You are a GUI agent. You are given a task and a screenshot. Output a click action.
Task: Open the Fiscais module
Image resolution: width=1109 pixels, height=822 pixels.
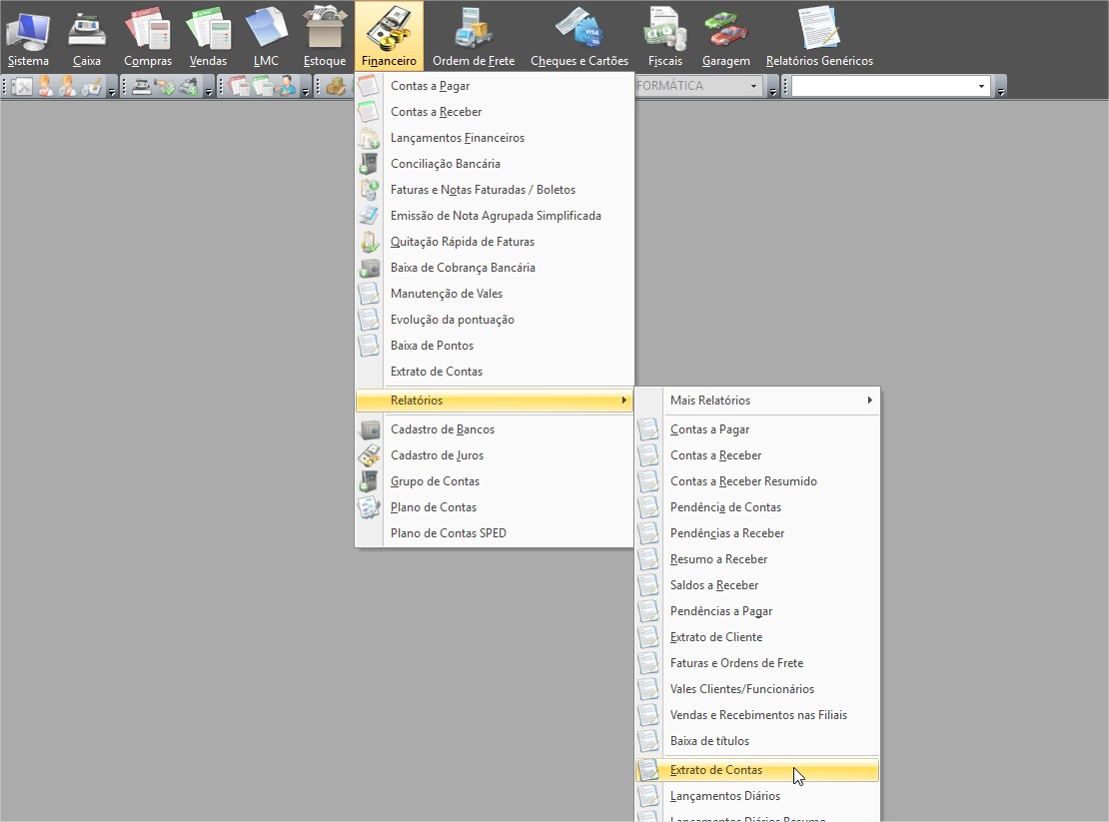664,35
